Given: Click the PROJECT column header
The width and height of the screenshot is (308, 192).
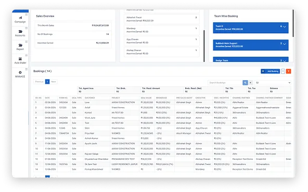Looking at the screenshot, I should (x=115, y=98).
